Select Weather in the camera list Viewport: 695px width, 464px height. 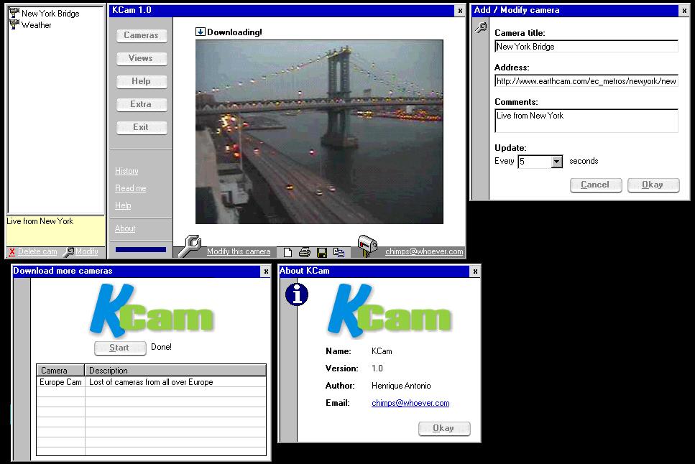tap(36, 25)
